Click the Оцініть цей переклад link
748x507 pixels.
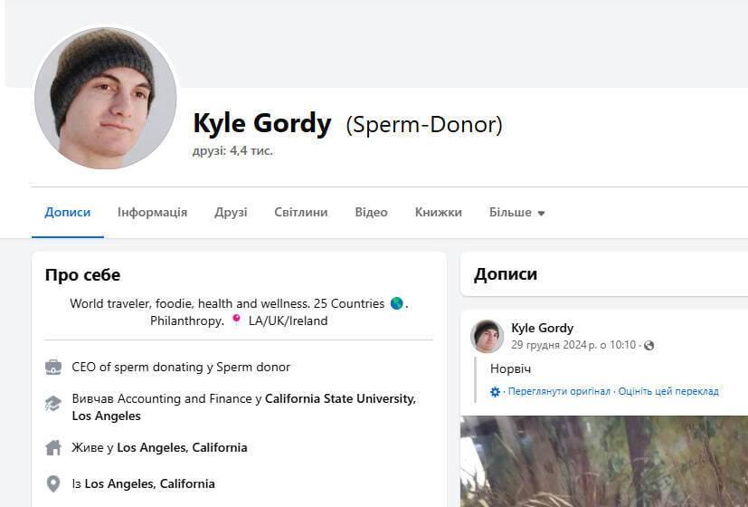point(668,392)
